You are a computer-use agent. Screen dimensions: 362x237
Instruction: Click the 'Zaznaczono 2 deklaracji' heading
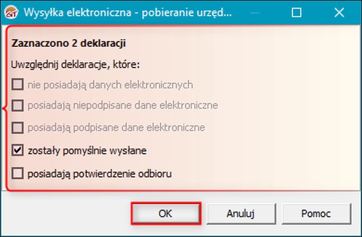click(x=68, y=43)
